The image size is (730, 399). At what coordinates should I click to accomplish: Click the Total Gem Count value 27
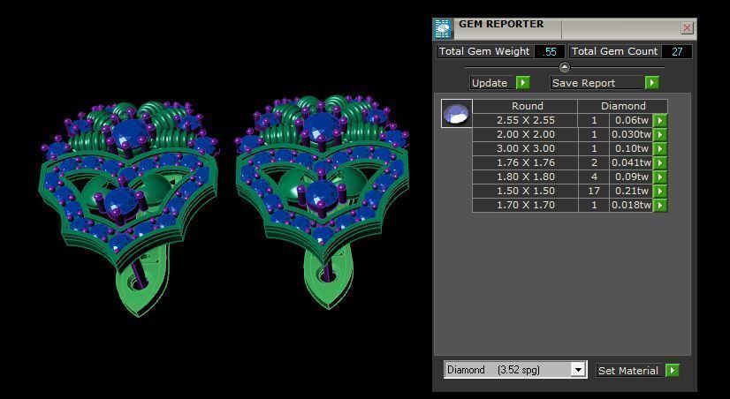(x=676, y=51)
